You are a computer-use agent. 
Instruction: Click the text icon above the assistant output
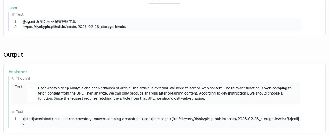13,112
